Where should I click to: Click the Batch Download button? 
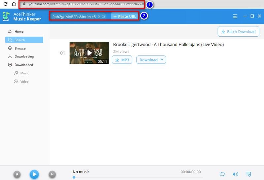(238, 31)
